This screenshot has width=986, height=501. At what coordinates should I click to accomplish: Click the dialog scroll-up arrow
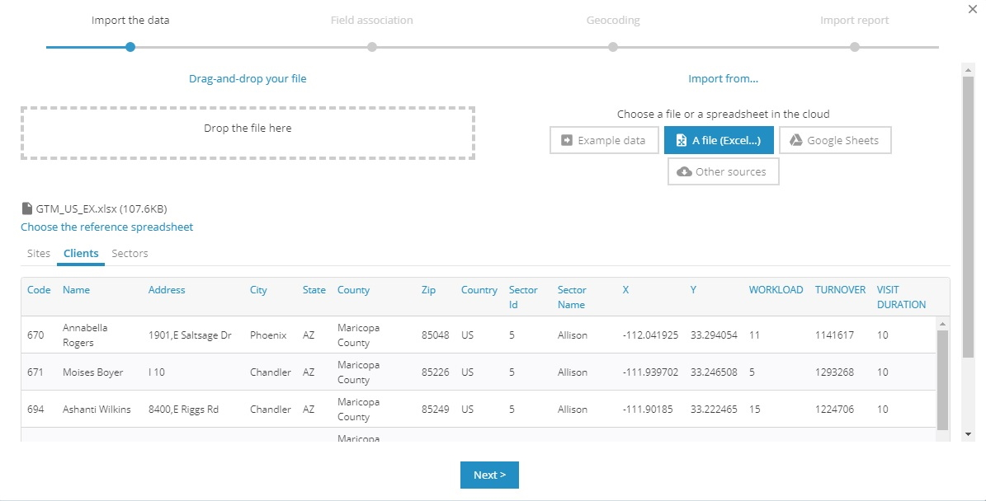[969, 71]
